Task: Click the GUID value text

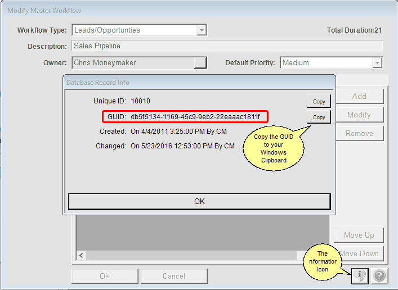Action: pyautogui.click(x=195, y=116)
